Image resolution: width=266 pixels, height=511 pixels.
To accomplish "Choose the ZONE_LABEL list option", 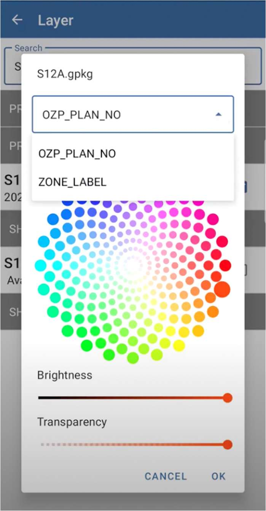I will (72, 182).
